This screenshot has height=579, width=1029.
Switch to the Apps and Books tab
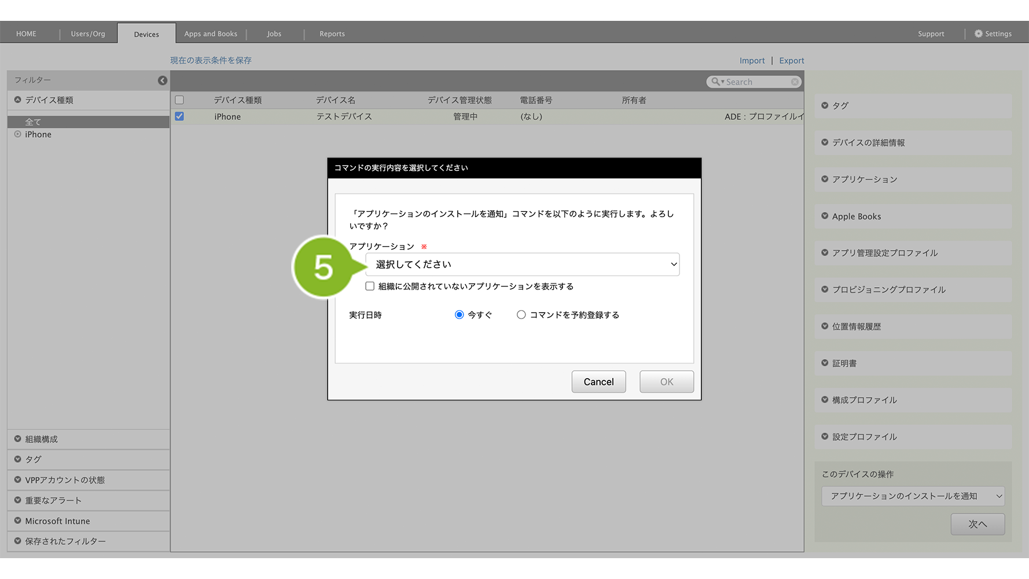(211, 34)
